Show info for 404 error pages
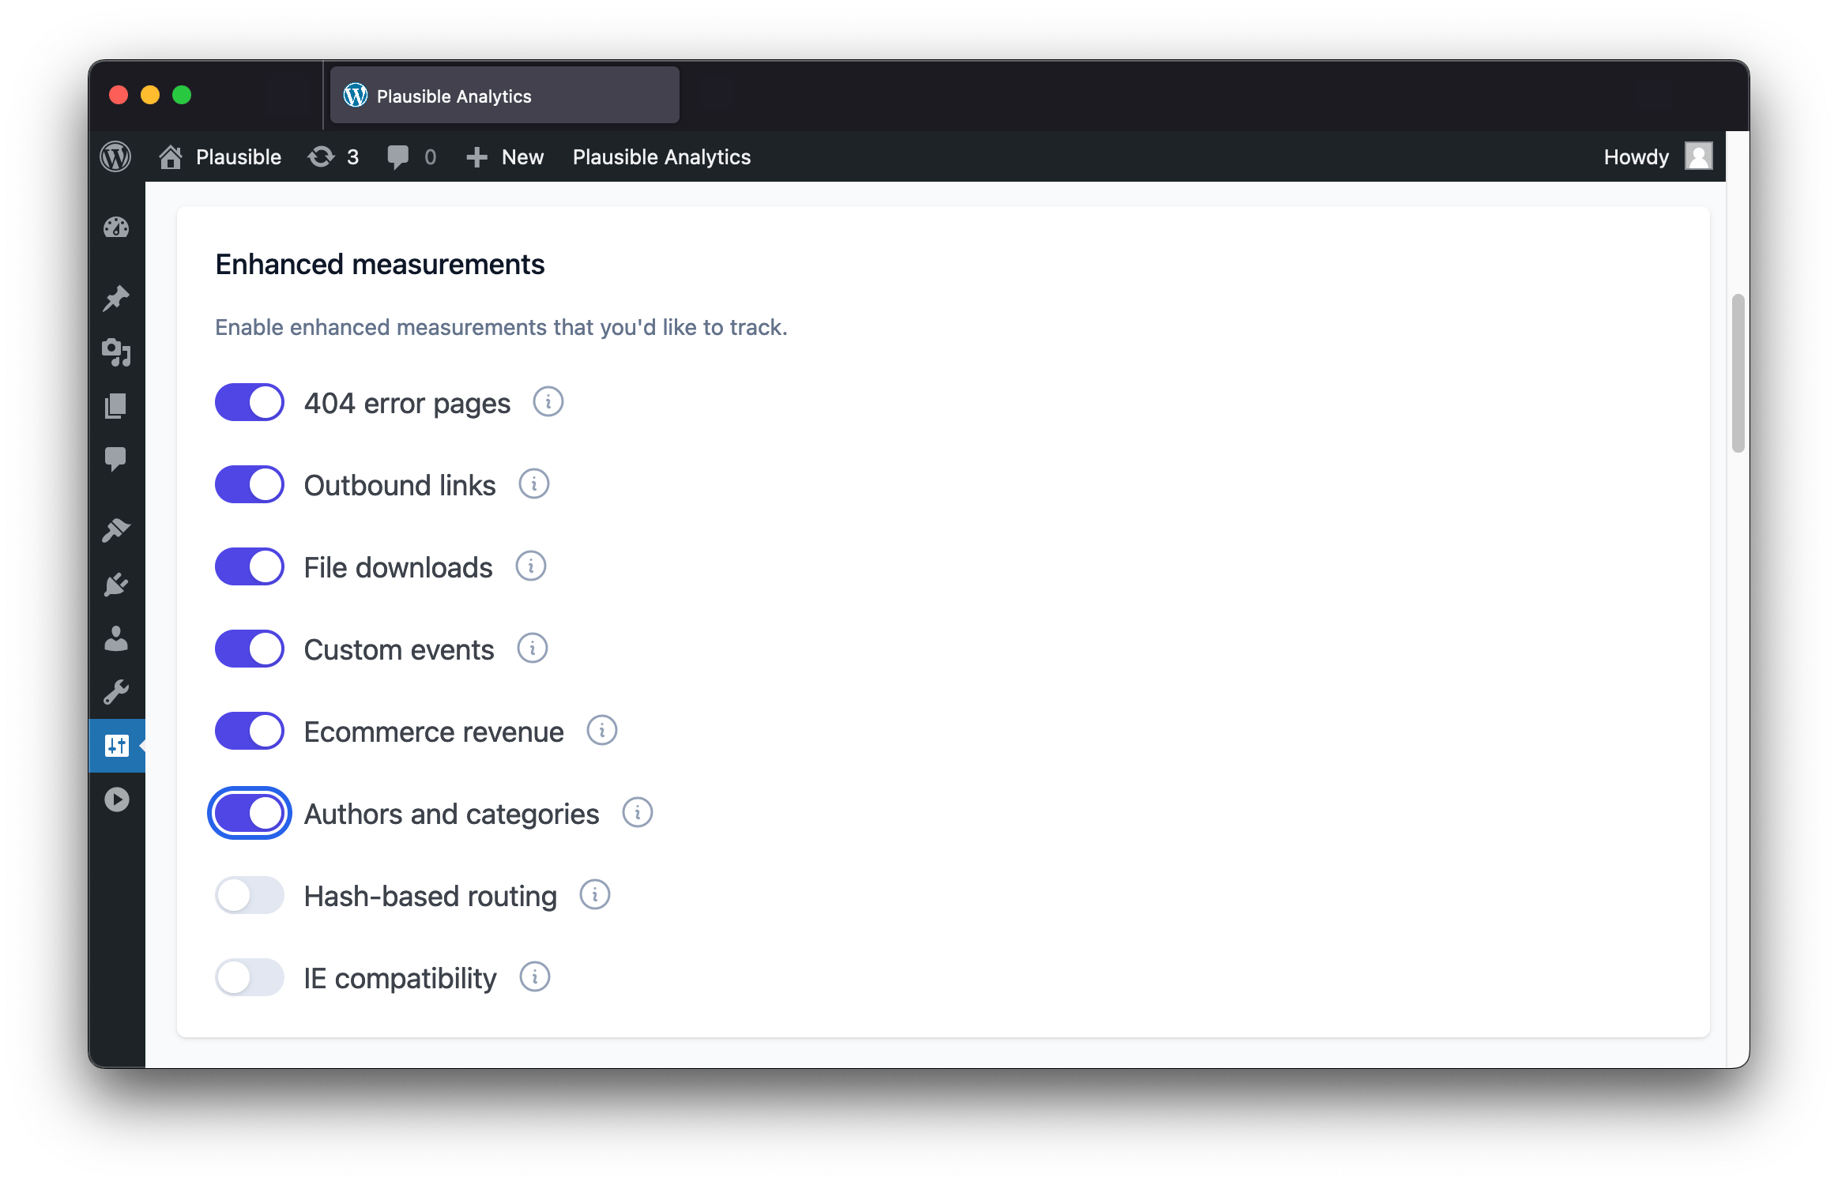Image resolution: width=1838 pixels, height=1185 pixels. (x=548, y=402)
